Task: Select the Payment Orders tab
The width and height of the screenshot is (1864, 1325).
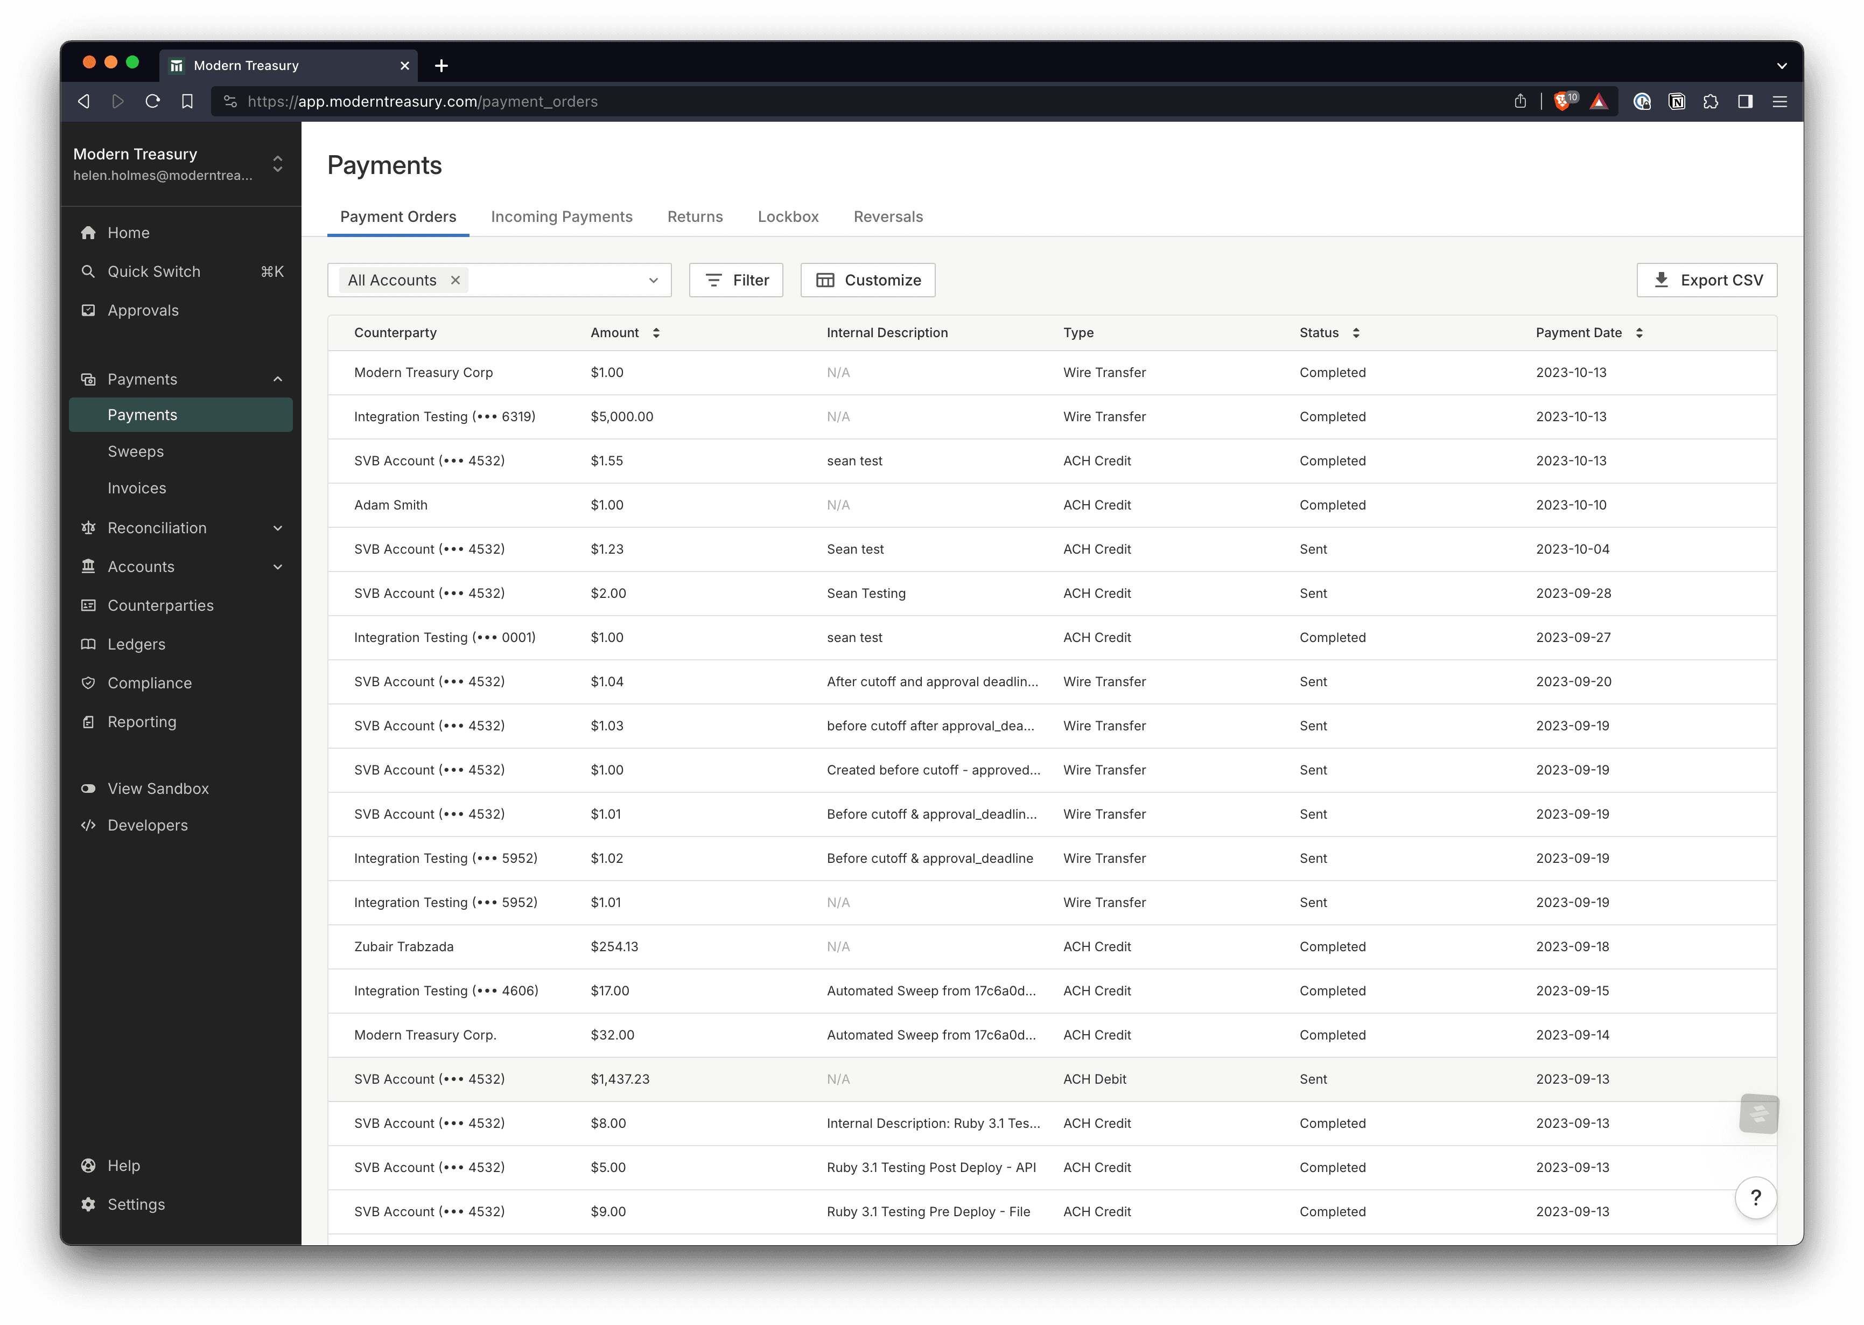Action: (398, 216)
